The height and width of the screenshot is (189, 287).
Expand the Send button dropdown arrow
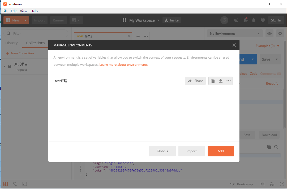point(252,59)
